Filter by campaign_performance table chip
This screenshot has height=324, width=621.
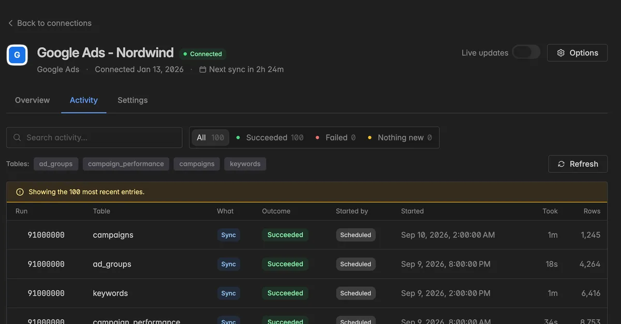pyautogui.click(x=126, y=164)
